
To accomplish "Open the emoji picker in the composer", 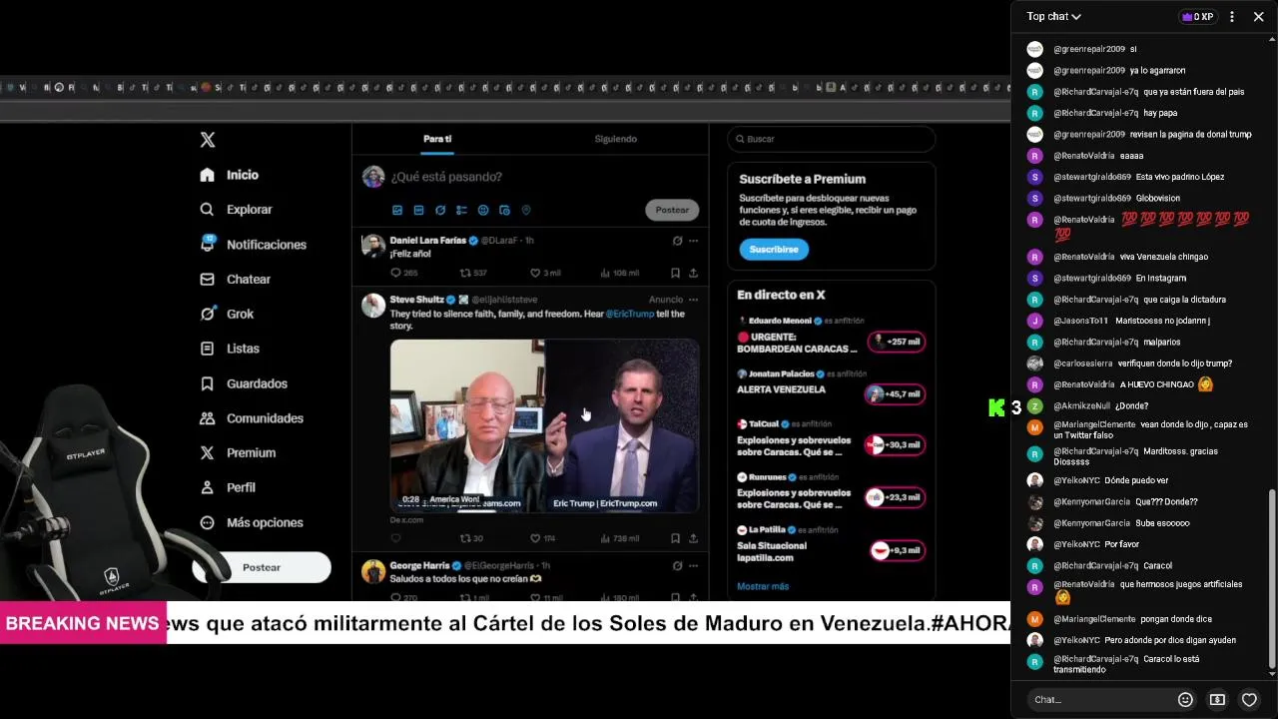I will point(483,211).
